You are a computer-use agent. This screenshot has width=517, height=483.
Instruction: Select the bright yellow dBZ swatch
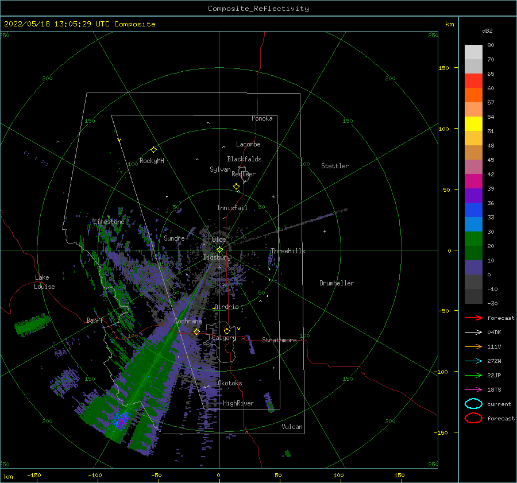pyautogui.click(x=473, y=123)
